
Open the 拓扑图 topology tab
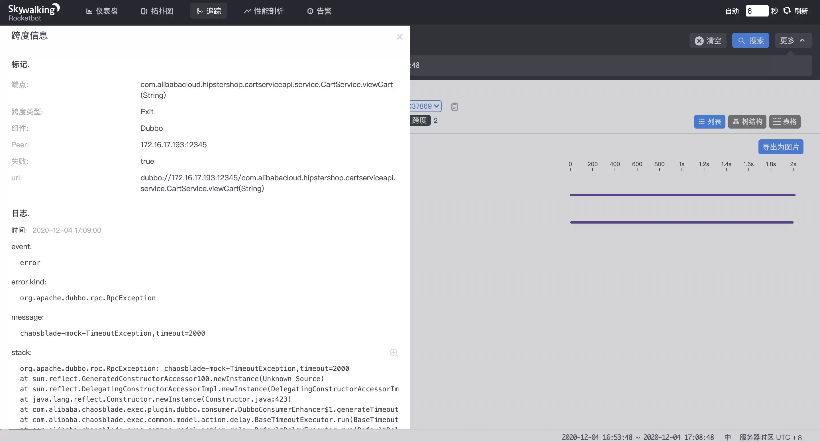(x=157, y=11)
